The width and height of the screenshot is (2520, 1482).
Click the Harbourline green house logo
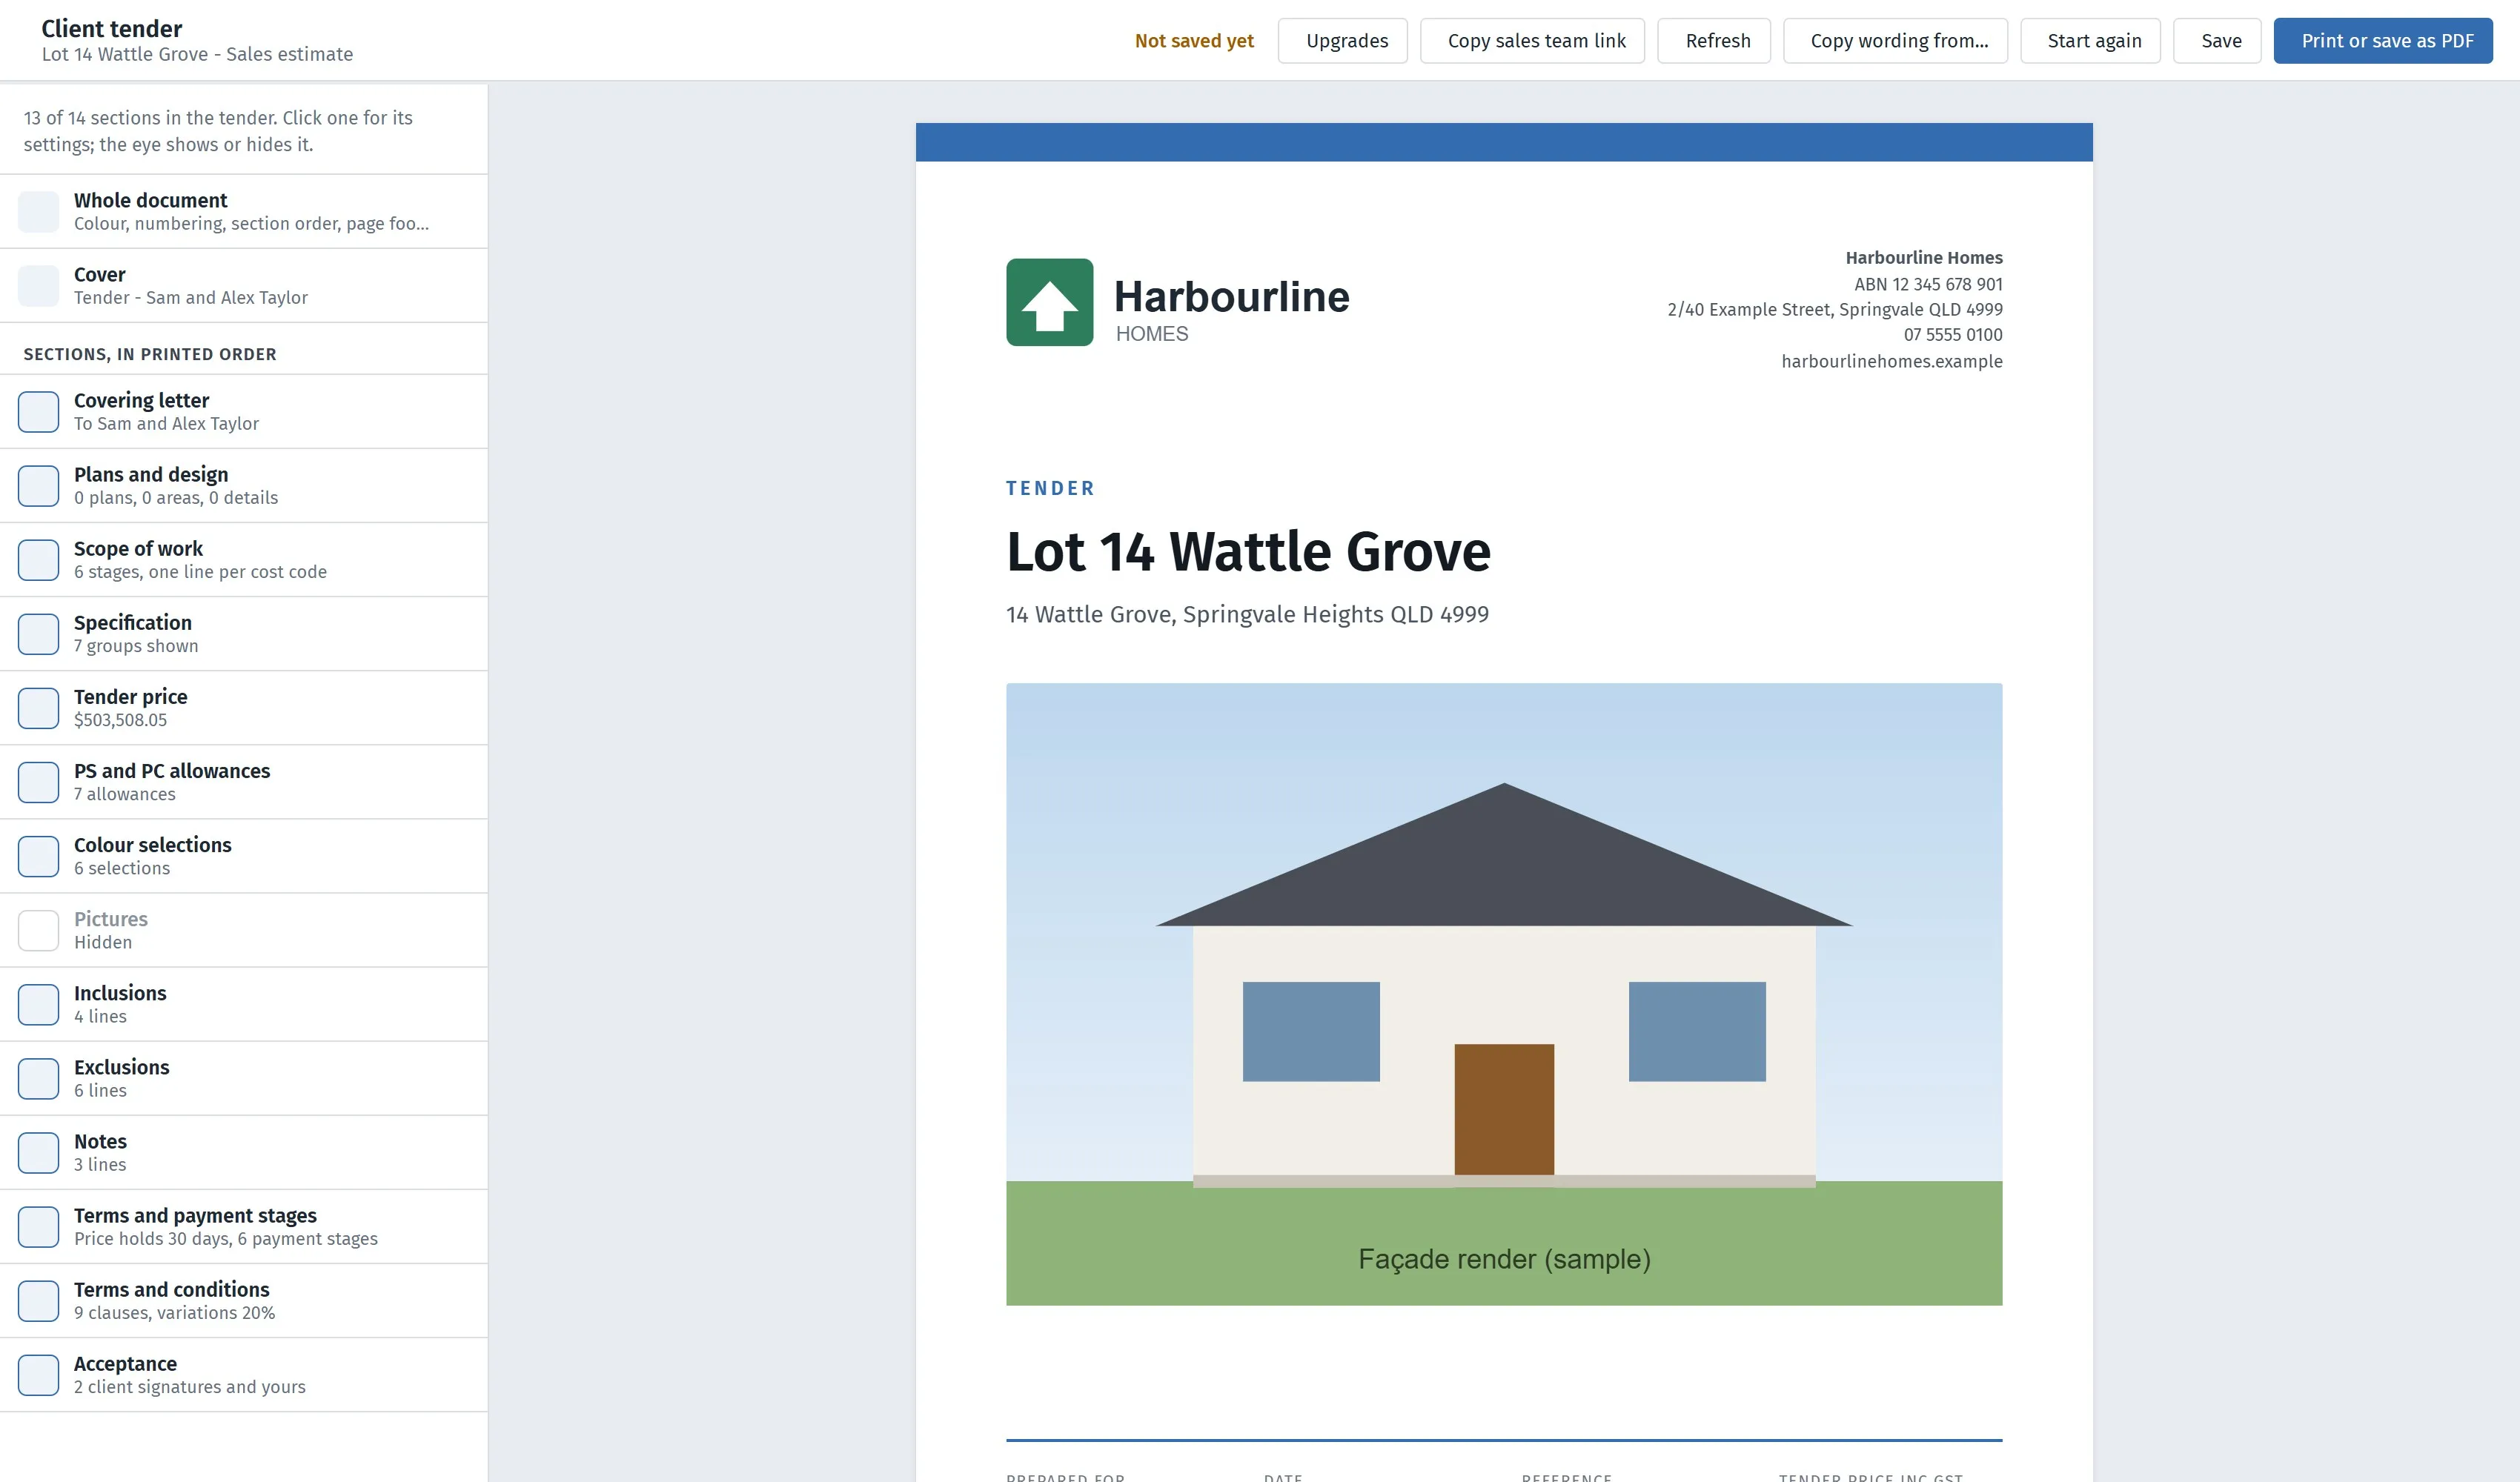click(x=1049, y=302)
